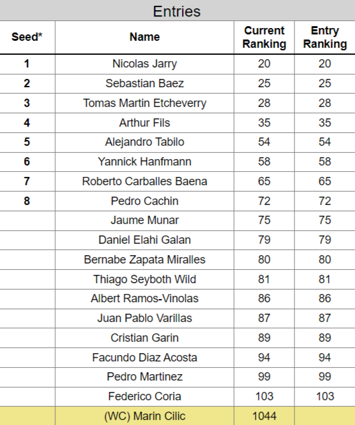Click seed number 6 cell

click(x=27, y=162)
